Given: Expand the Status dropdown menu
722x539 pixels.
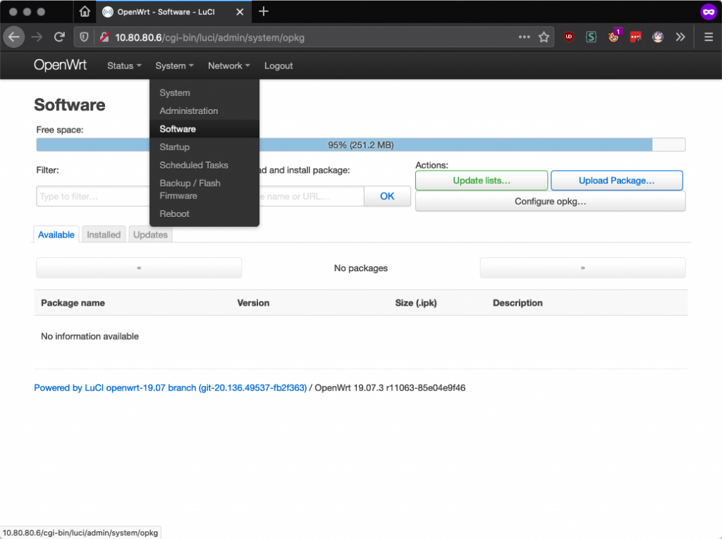Looking at the screenshot, I should click(124, 66).
